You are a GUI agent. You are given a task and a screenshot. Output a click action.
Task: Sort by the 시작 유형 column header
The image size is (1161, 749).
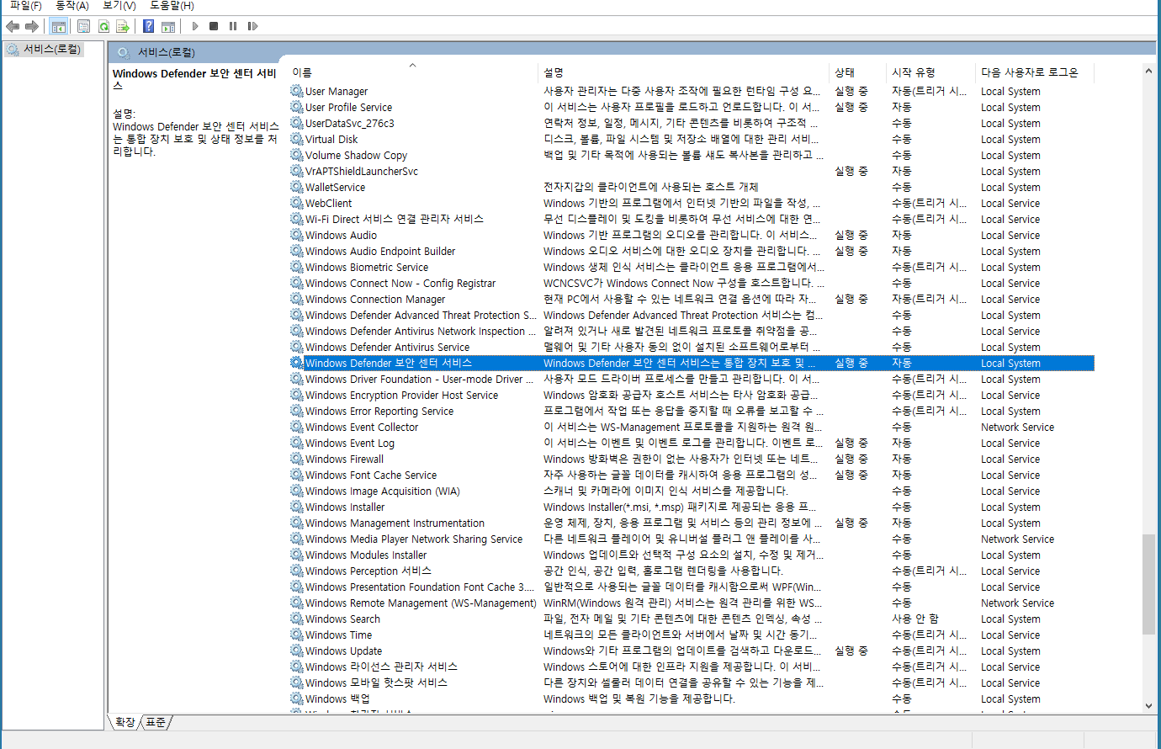931,72
